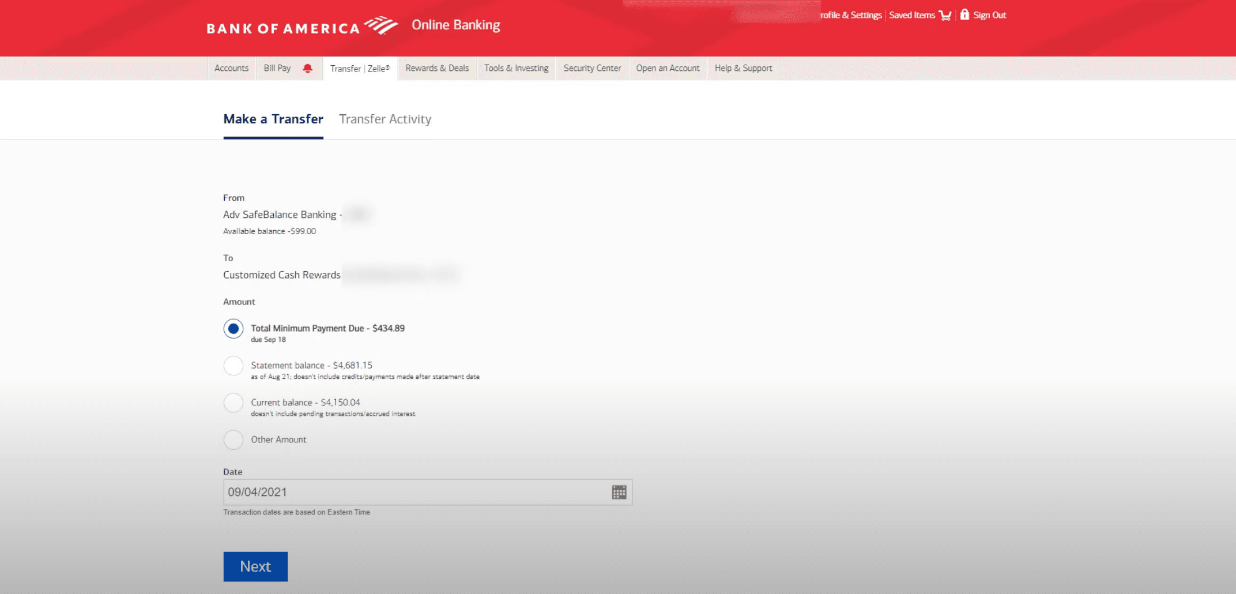Select the Statement balance radio option
Image resolution: width=1236 pixels, height=594 pixels.
233,366
